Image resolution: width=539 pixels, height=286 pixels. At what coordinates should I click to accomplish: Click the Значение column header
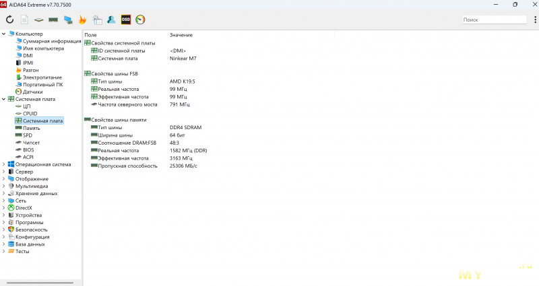coord(181,34)
